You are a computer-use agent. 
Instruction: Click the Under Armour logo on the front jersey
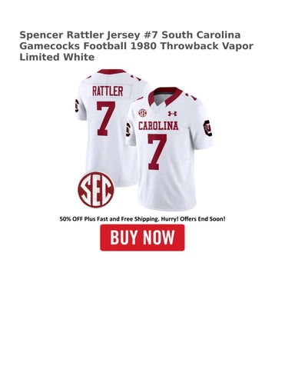pos(172,114)
